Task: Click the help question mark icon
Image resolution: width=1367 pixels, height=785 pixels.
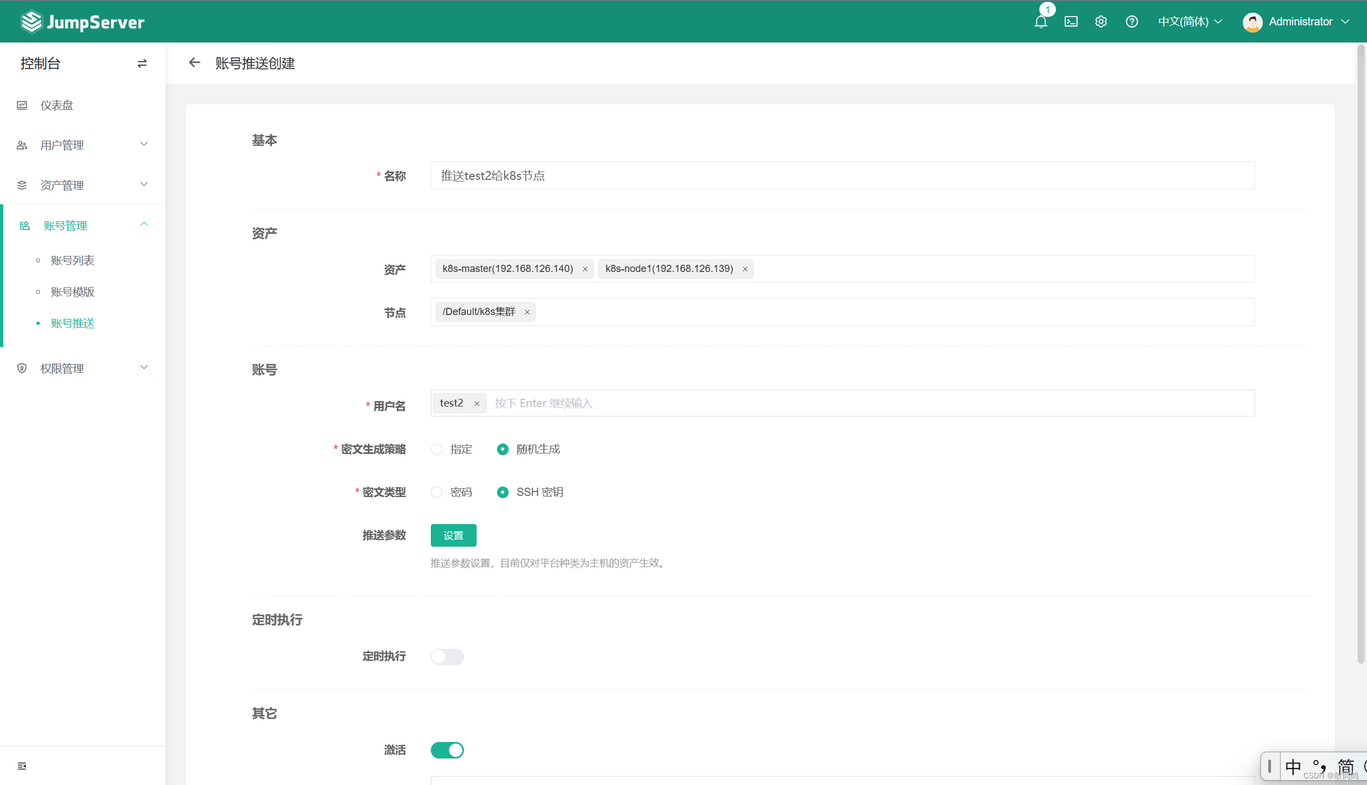Action: (x=1131, y=22)
